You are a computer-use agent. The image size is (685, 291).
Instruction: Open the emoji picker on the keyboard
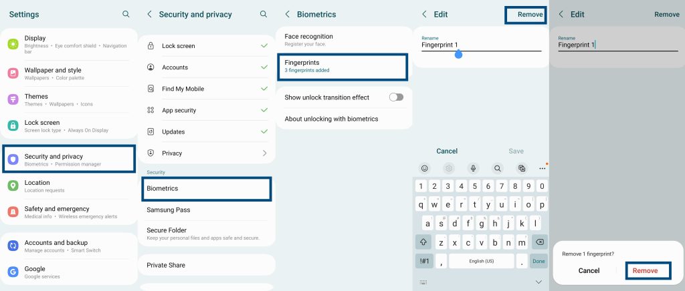pyautogui.click(x=424, y=168)
